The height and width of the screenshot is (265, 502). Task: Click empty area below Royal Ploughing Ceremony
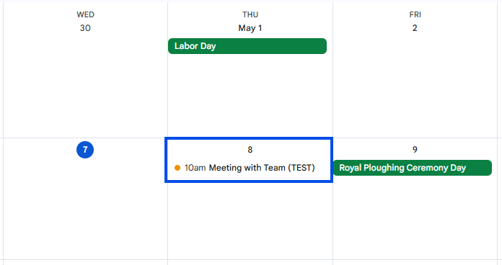click(415, 217)
